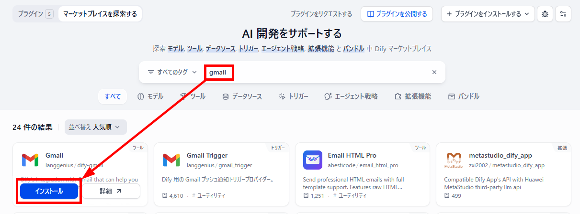Open Gmail plugin 詳細 details
Screen dimensions: 580x214
tap(111, 191)
